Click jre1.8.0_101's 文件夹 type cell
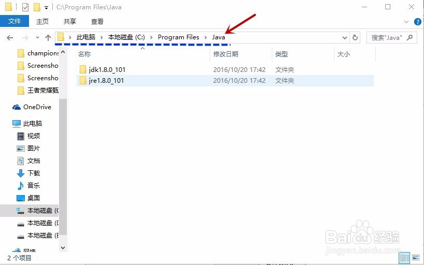 284,81
